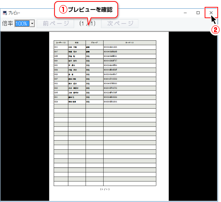This screenshot has width=221, height=202.
Task: Click the カードID column header
Action: click(129, 43)
